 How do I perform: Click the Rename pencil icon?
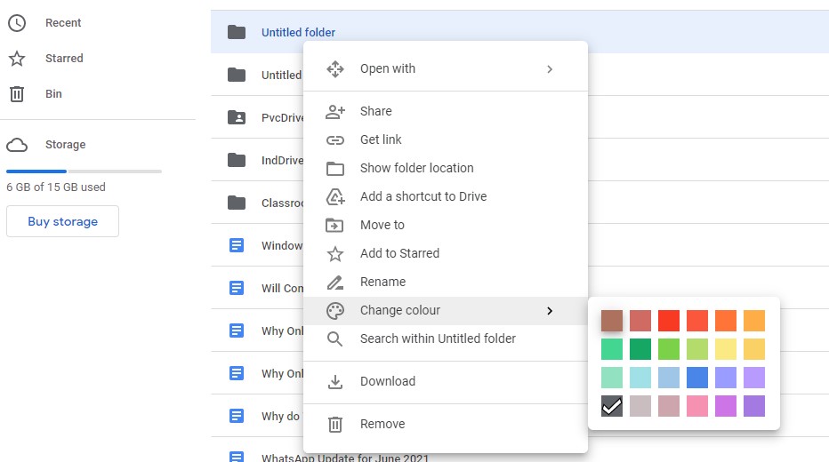[335, 282]
